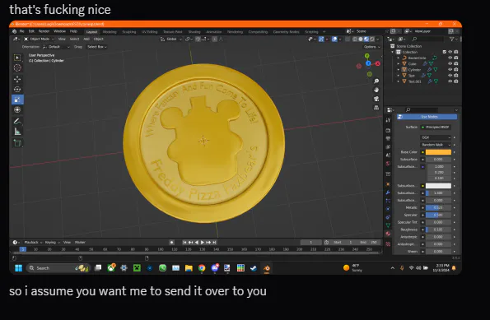Viewport: 490px width, 320px height.
Task: Hide Cylinder object with its eye icon
Action: (450, 70)
